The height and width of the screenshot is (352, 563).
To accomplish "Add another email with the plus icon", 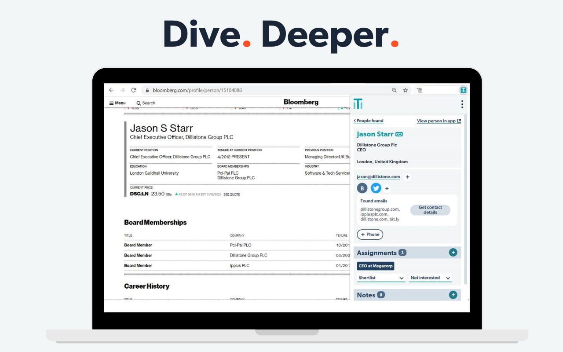I will [x=408, y=177].
